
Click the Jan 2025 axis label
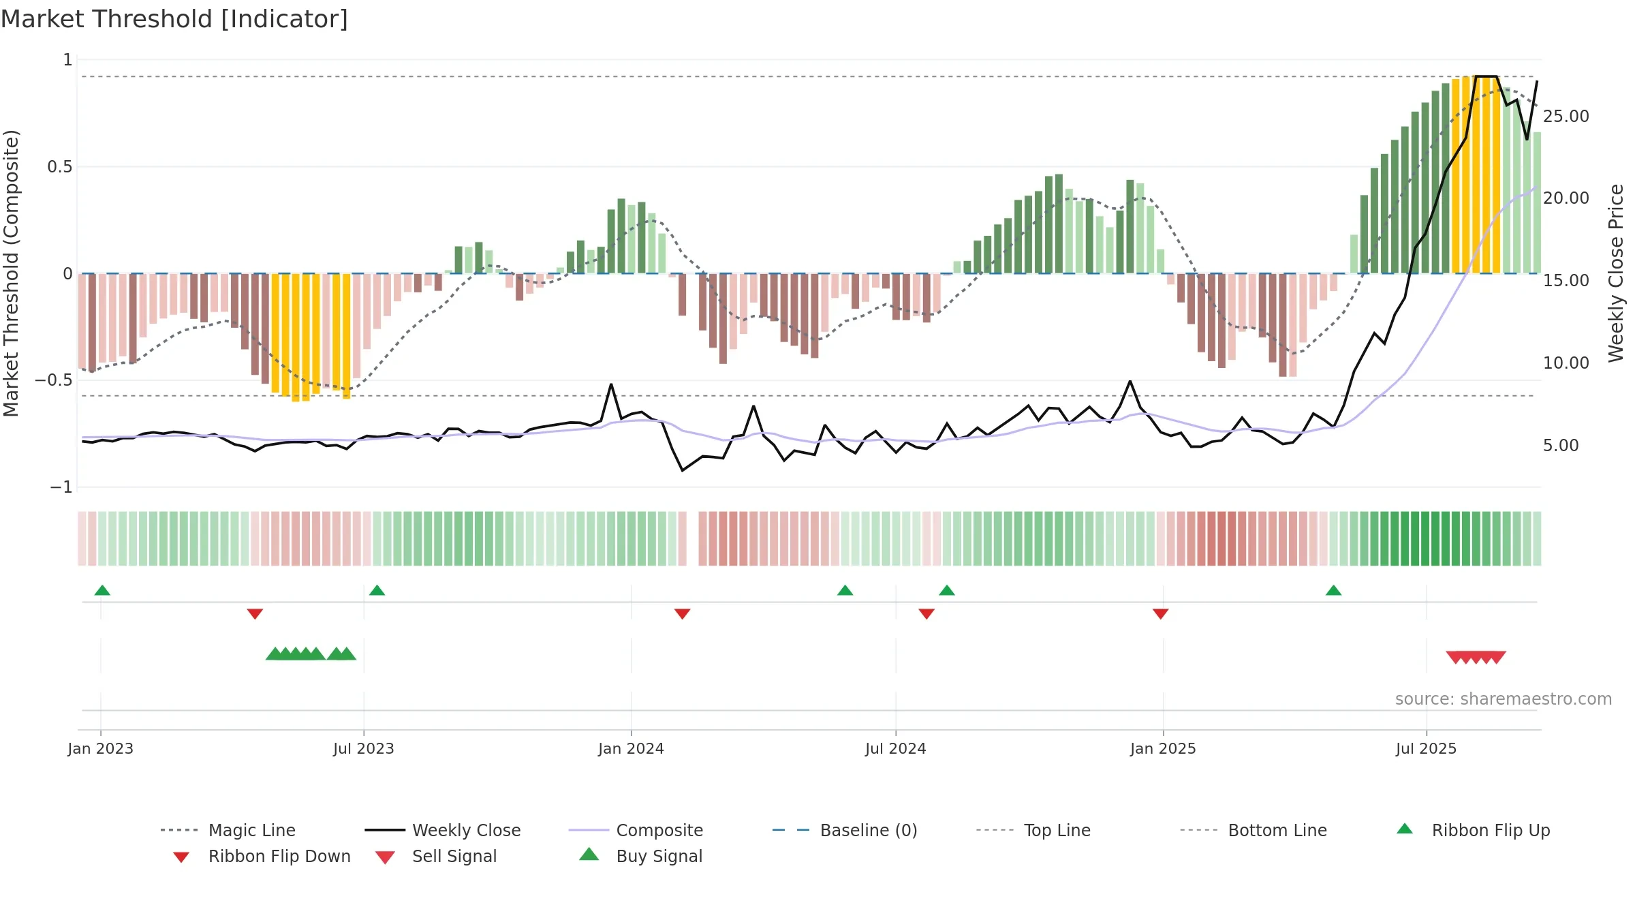point(1163,748)
